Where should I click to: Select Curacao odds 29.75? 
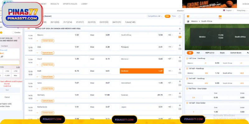point(142,95)
